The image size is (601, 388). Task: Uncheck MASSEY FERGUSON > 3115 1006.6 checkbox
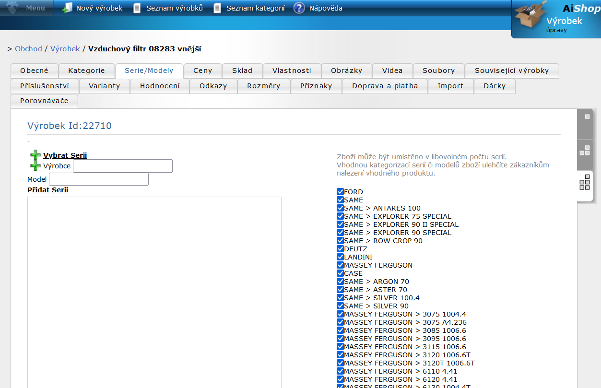pos(340,347)
